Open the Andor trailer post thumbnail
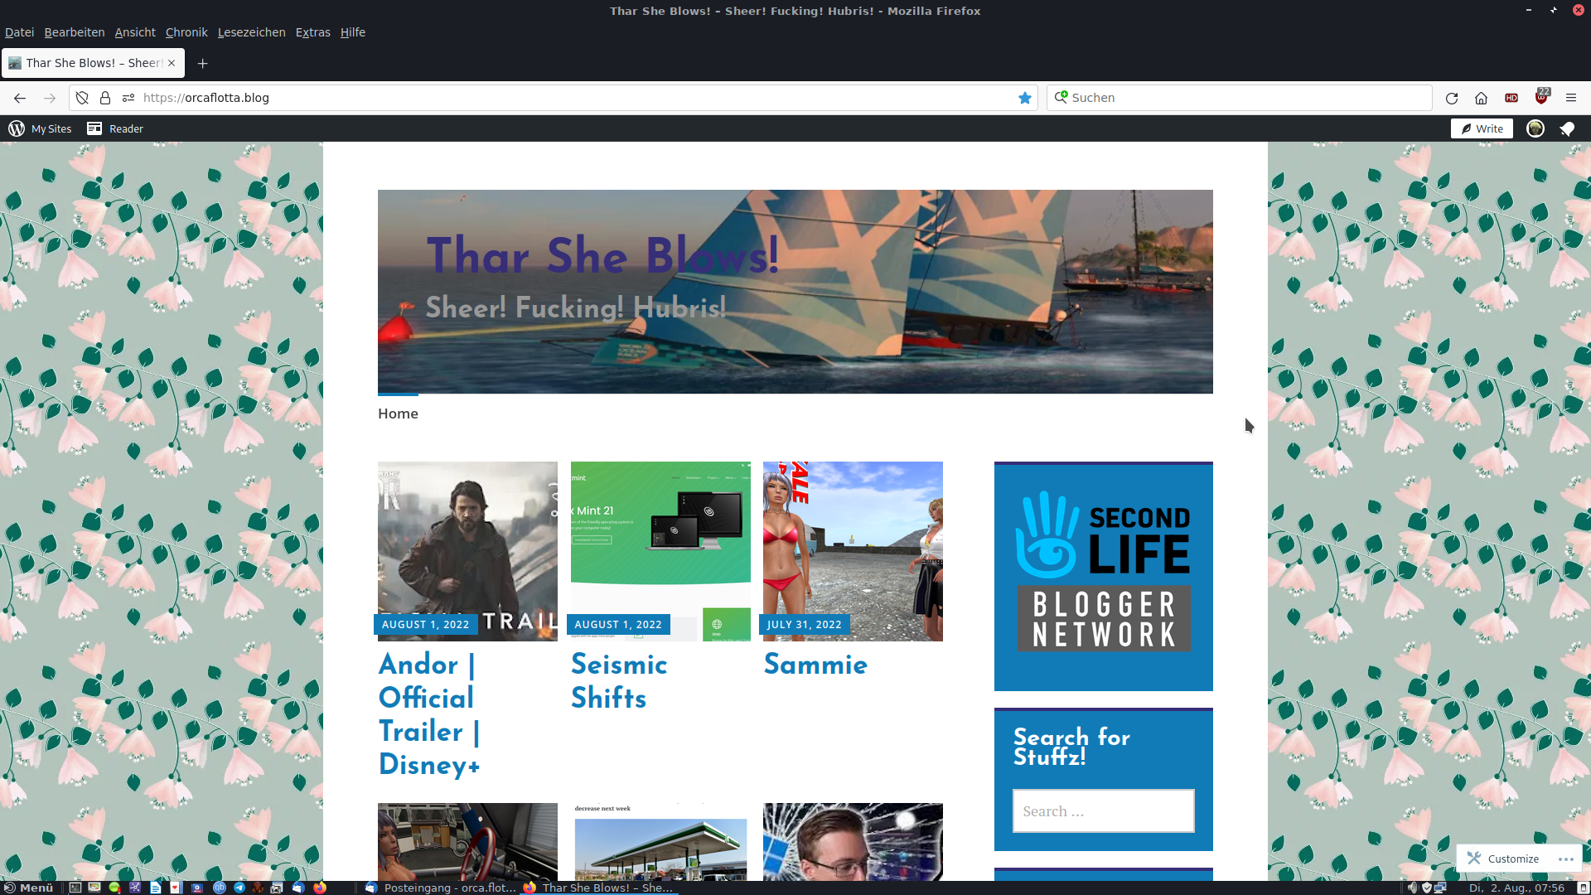This screenshot has width=1591, height=895. pyautogui.click(x=467, y=551)
